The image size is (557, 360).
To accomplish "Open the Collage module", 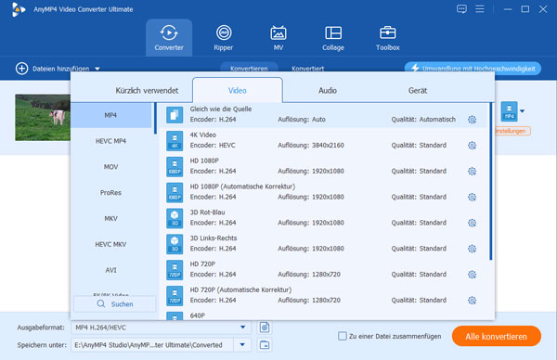I will coord(333,38).
